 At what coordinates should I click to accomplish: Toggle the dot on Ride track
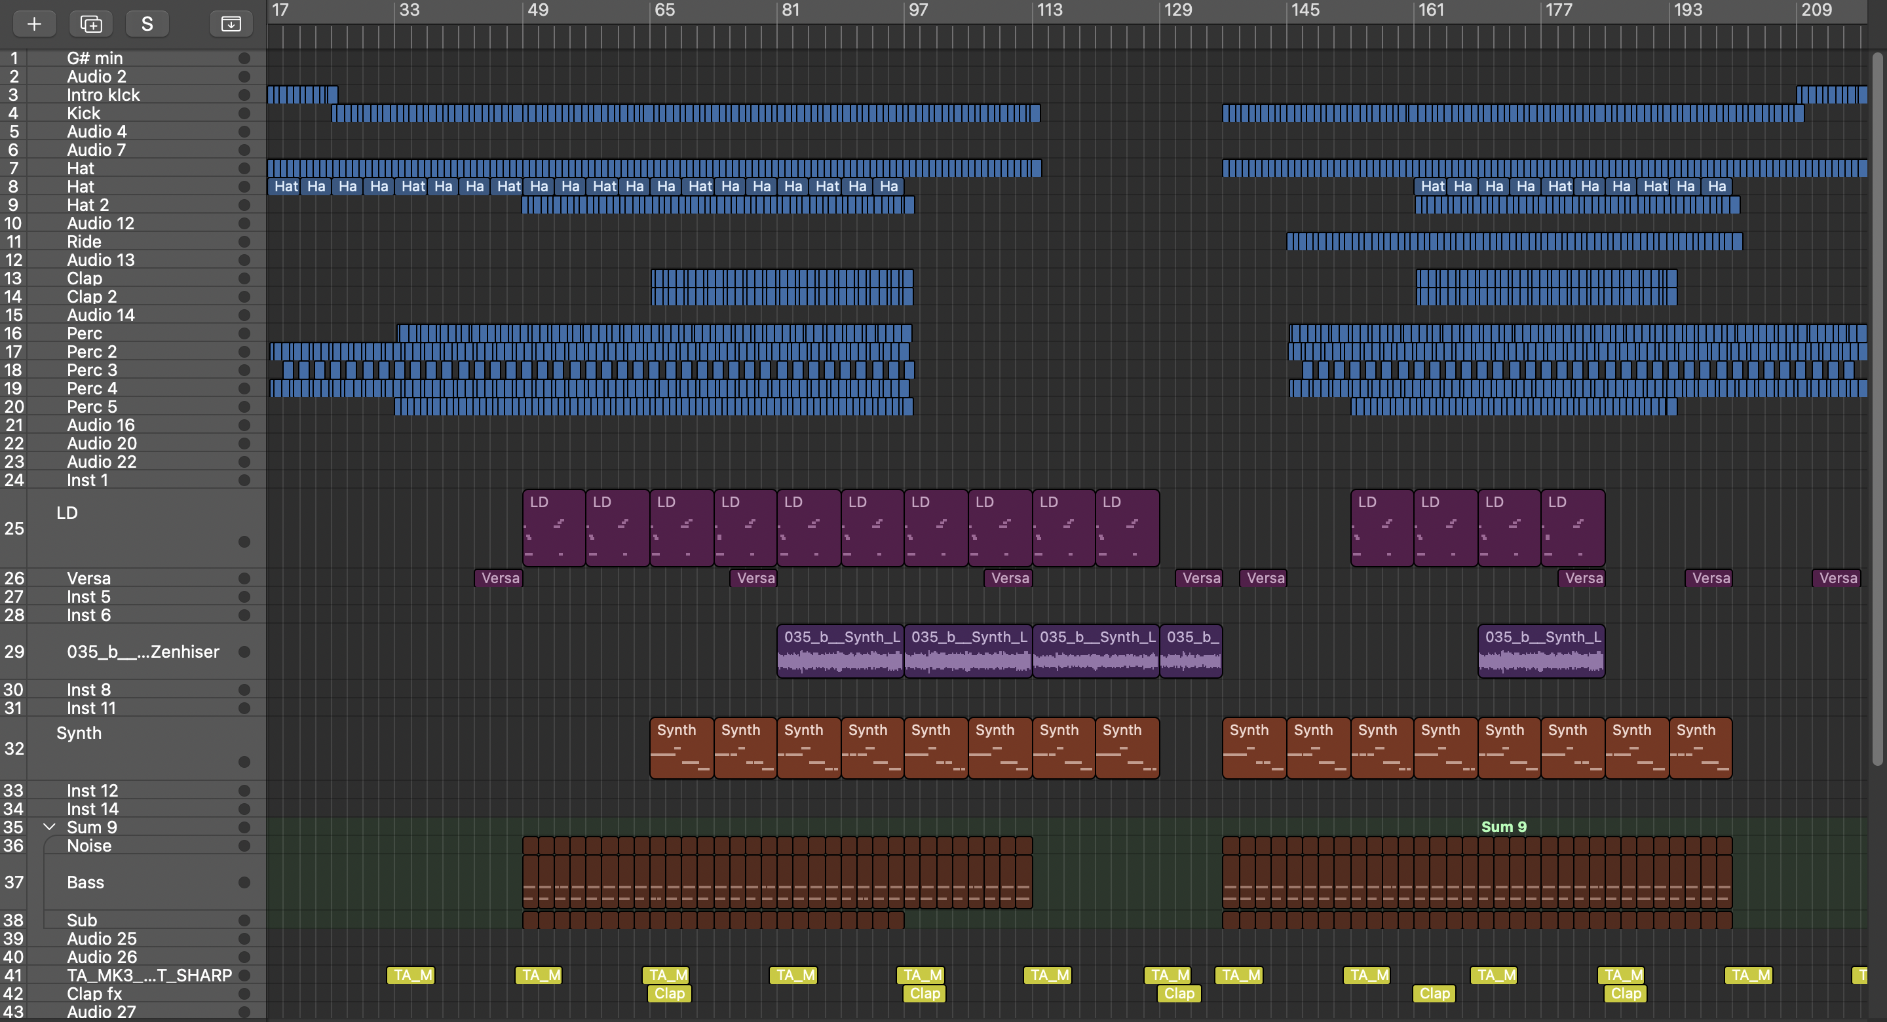click(244, 241)
